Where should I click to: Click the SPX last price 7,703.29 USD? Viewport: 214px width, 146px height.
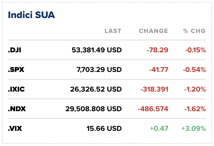(x=99, y=70)
